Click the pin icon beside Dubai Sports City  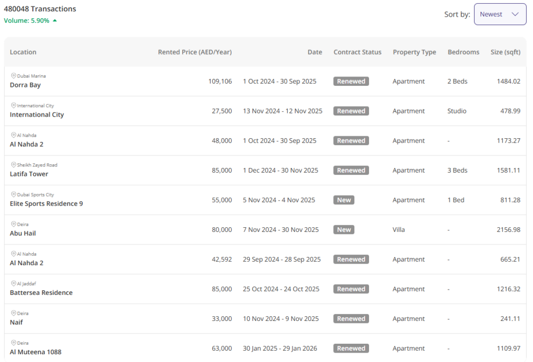point(14,195)
